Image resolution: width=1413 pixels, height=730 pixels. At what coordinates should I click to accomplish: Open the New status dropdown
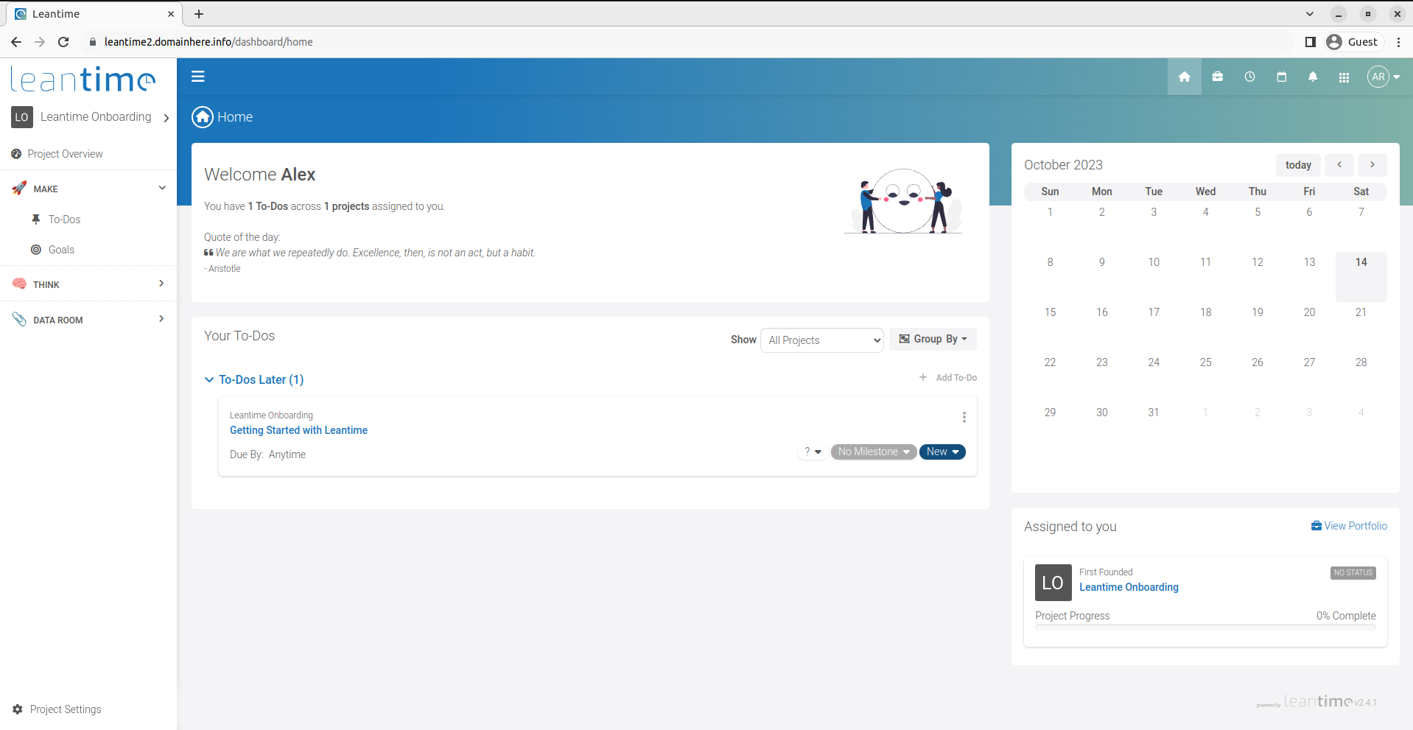(942, 452)
